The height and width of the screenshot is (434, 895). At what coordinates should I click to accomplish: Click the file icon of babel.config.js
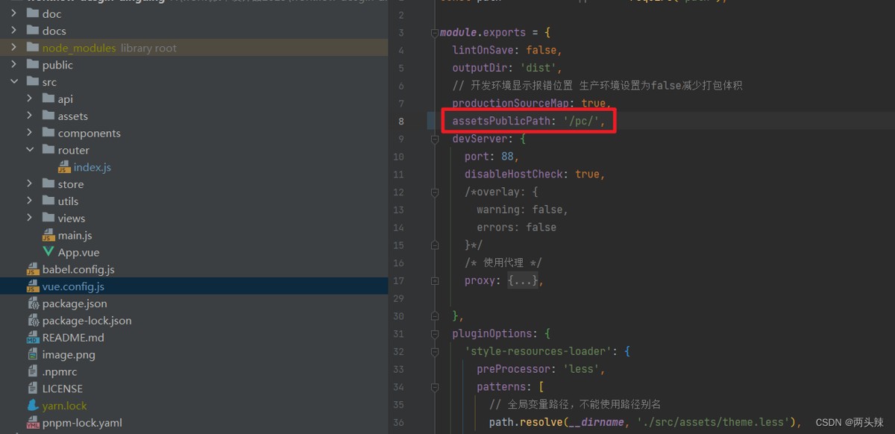33,270
